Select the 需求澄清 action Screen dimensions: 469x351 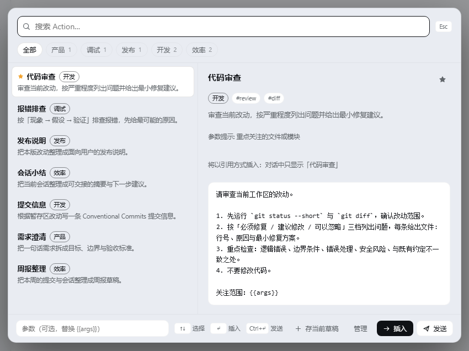click(103, 242)
